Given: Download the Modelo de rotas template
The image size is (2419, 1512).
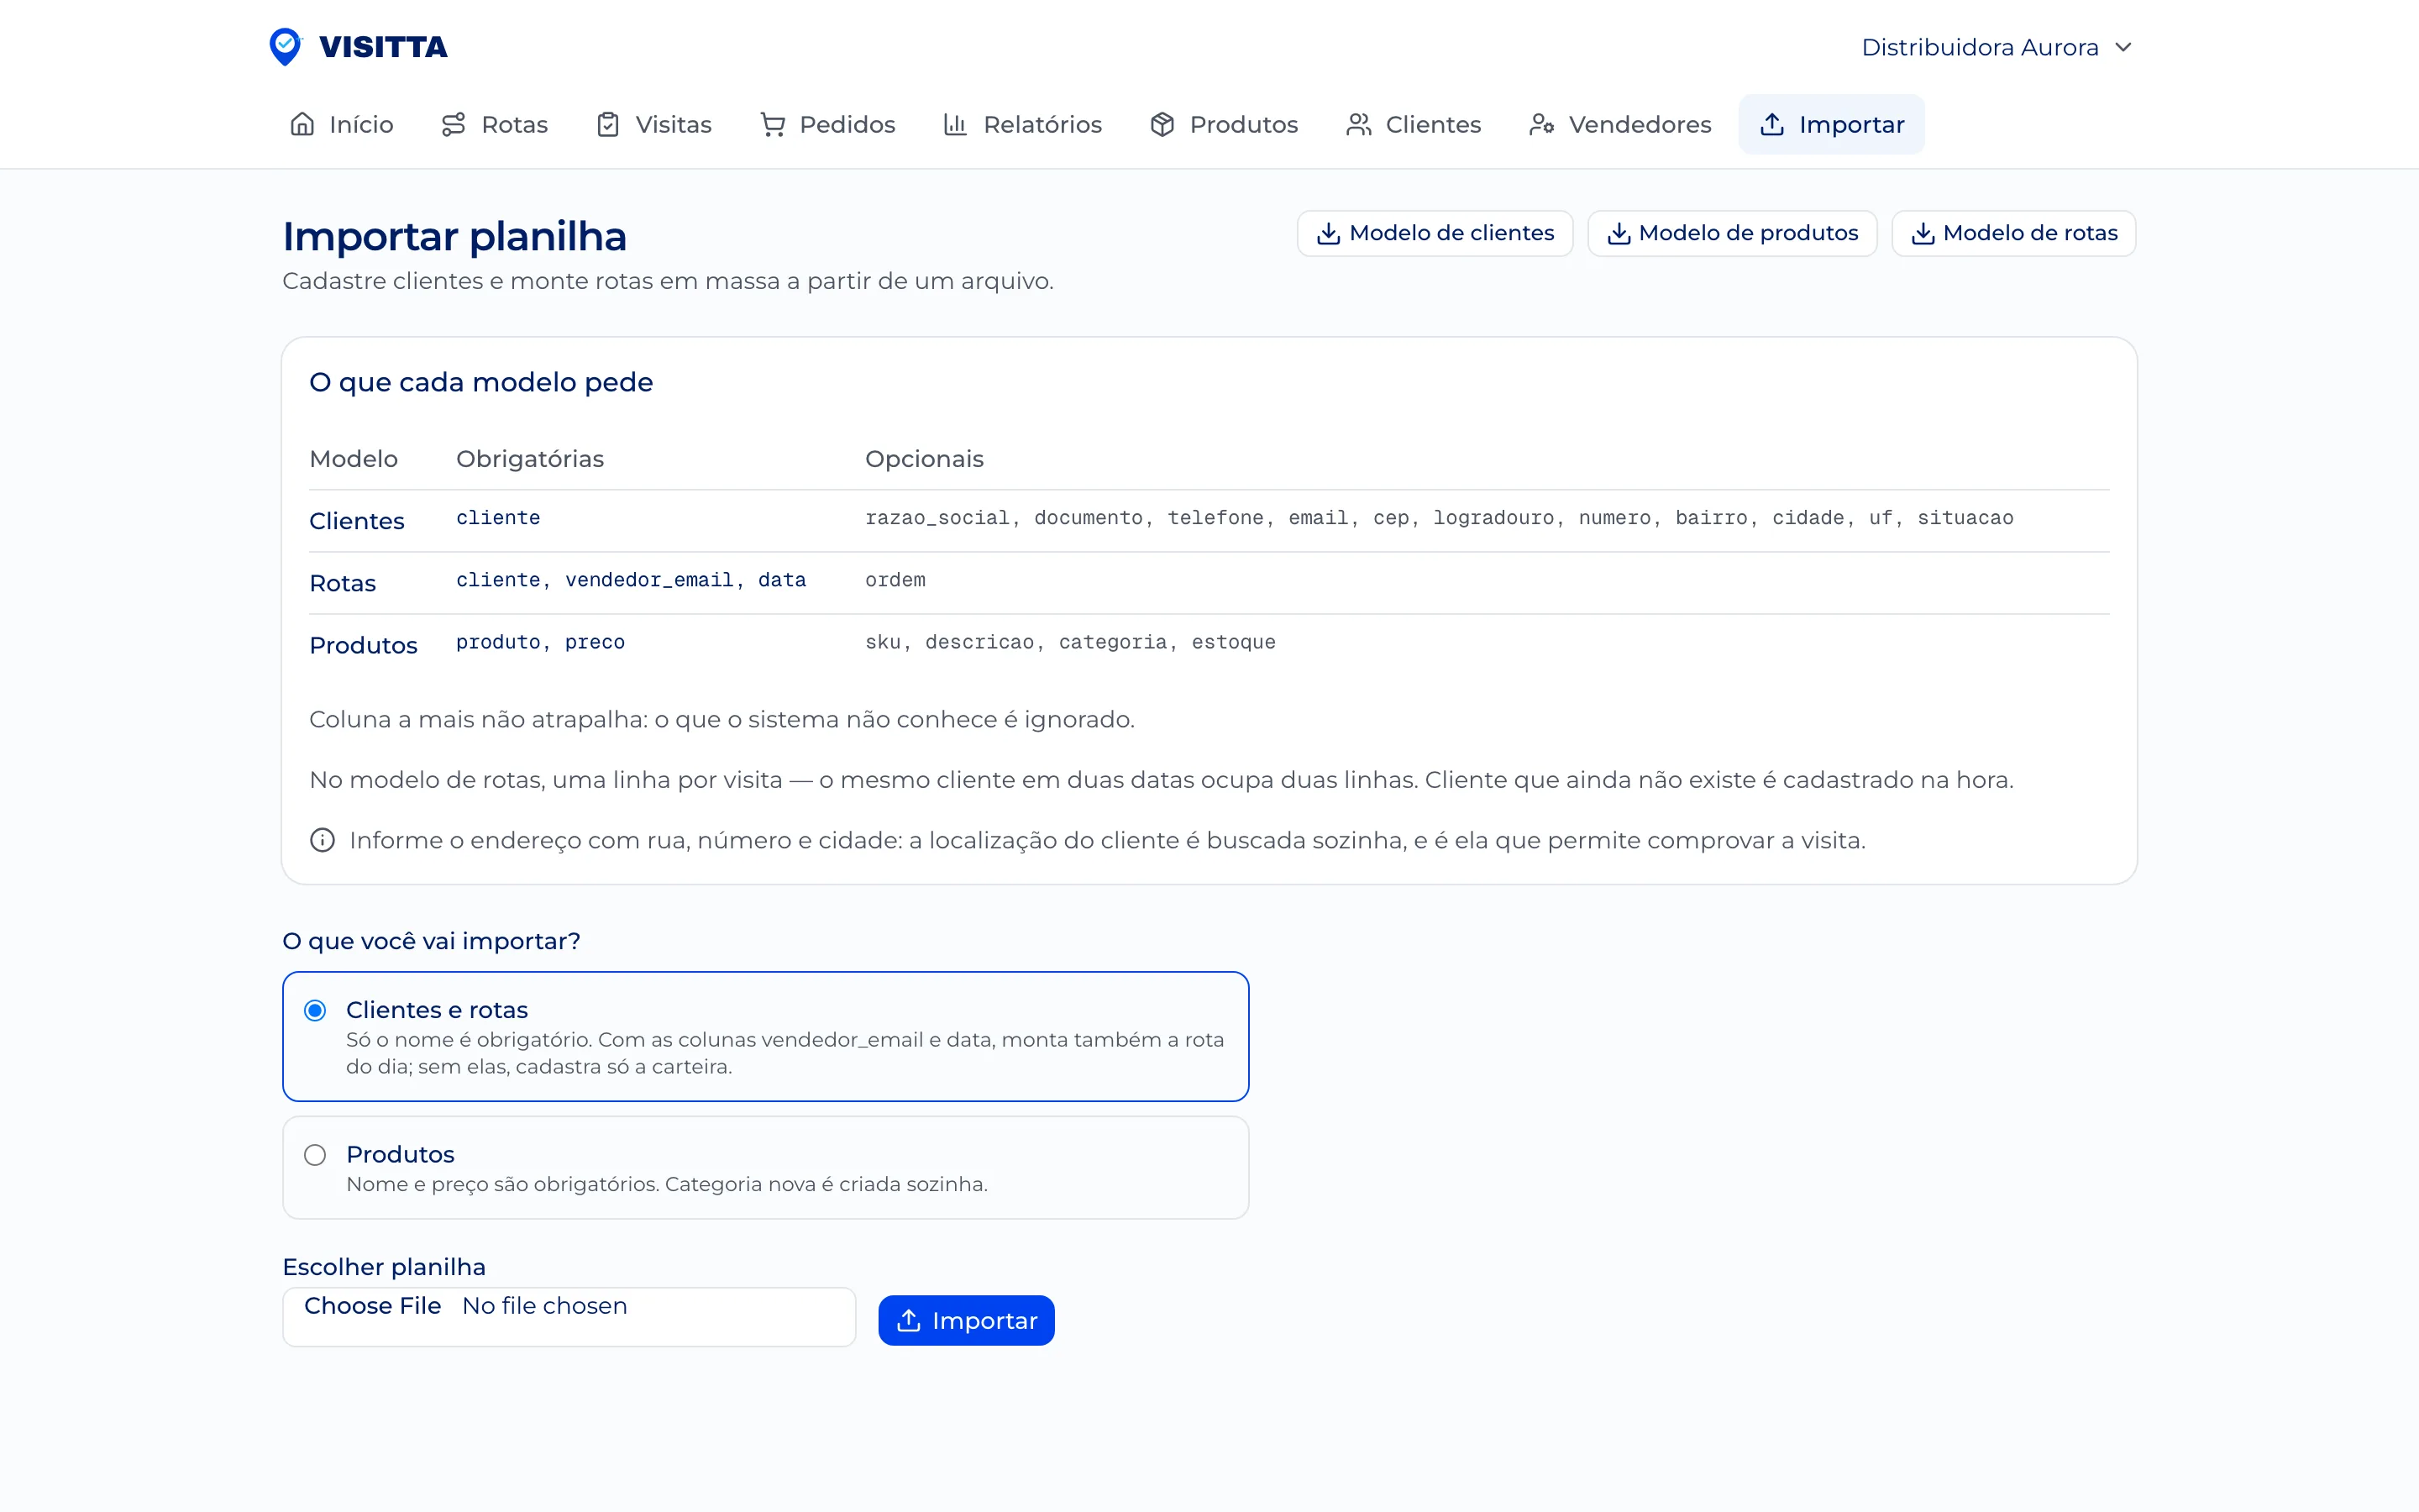Looking at the screenshot, I should [2014, 233].
